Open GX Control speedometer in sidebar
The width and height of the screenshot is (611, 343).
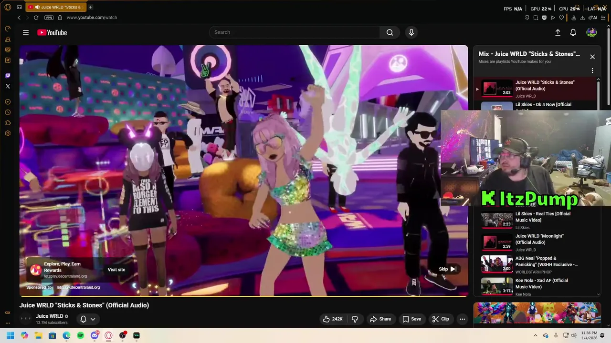pyautogui.click(x=8, y=29)
